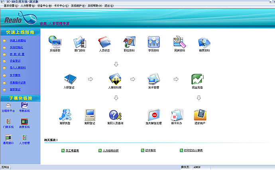275x170 pixels.
Task: Follow the 设备登记 sidebar link
Action: (15, 61)
